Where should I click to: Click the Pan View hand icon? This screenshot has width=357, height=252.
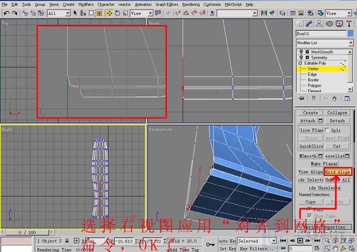335,248
